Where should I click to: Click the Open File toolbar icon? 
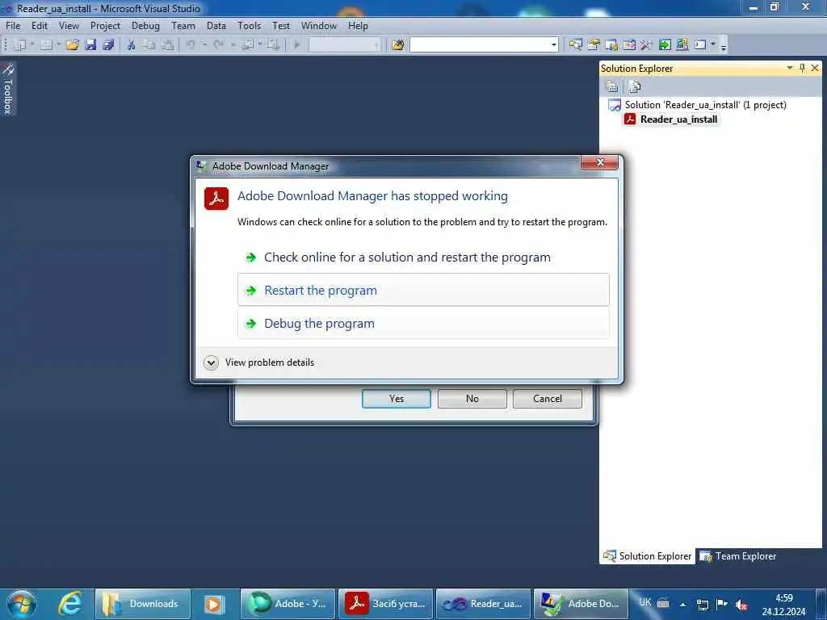(72, 45)
